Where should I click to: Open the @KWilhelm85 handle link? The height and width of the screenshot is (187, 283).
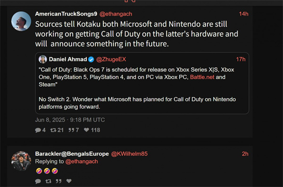click(129, 154)
